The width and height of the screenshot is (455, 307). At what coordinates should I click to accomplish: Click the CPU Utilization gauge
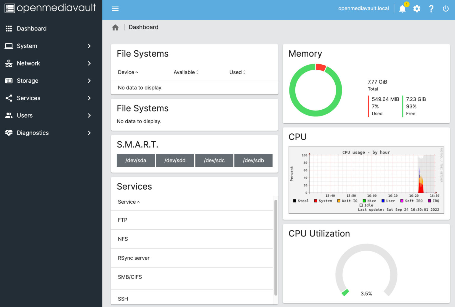point(366,270)
